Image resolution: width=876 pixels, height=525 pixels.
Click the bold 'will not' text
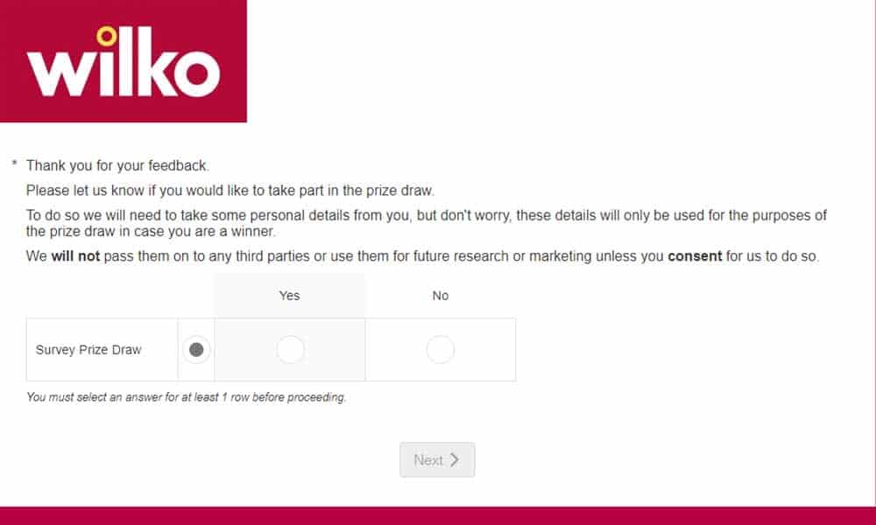pos(75,256)
